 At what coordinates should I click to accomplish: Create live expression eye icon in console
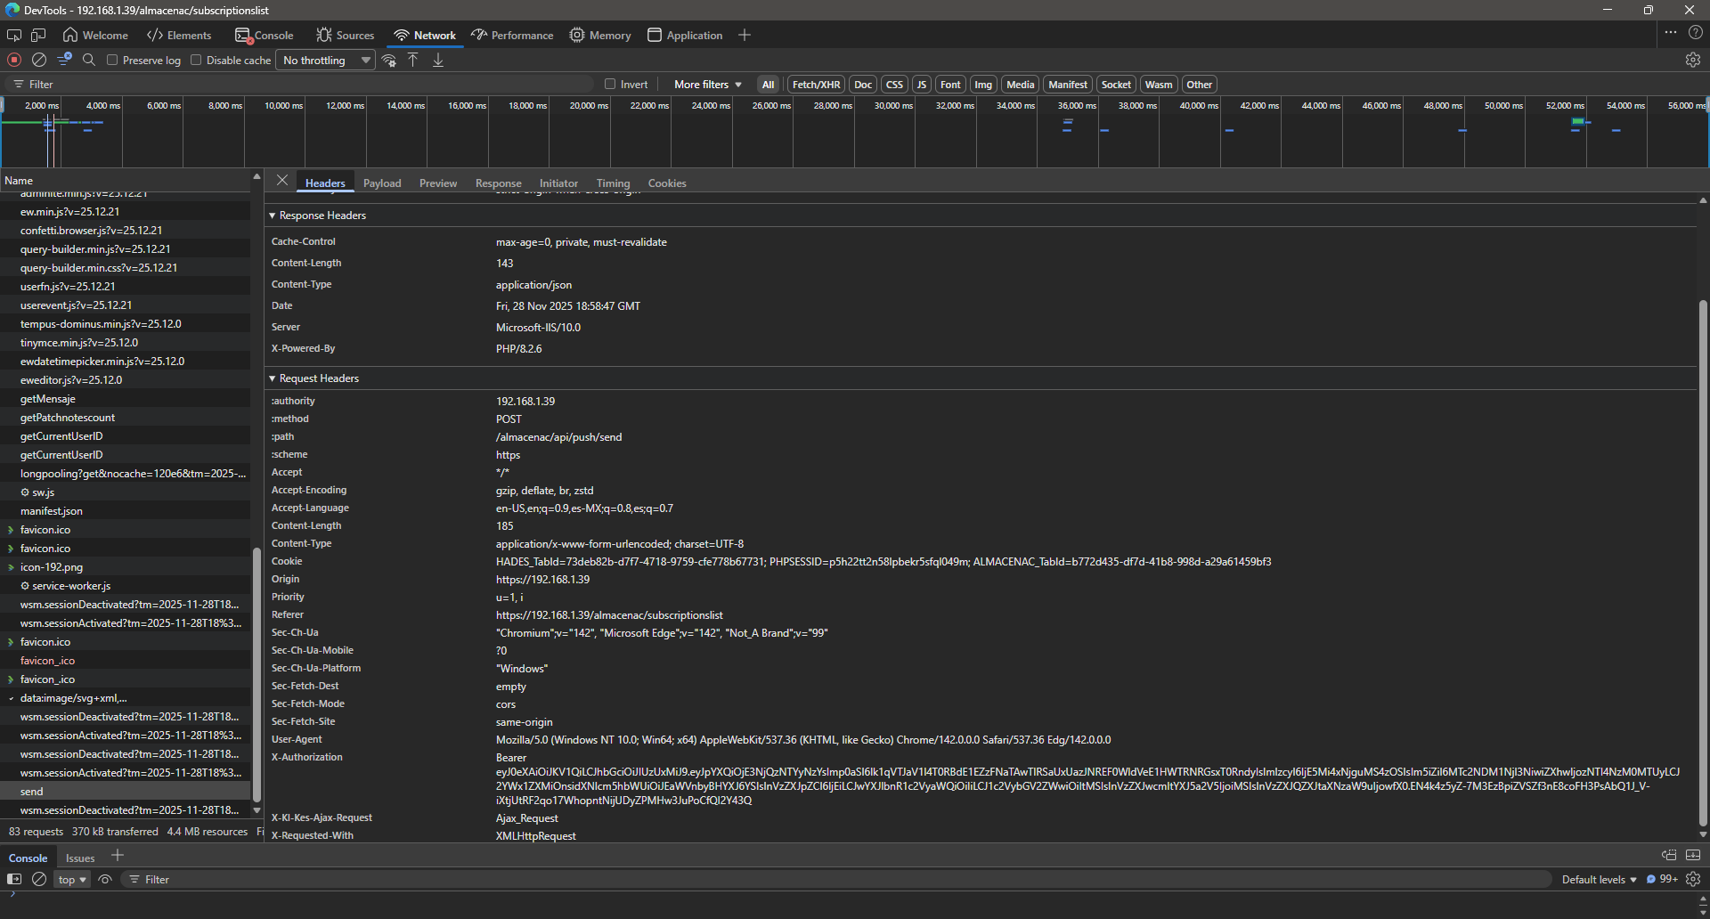(105, 879)
